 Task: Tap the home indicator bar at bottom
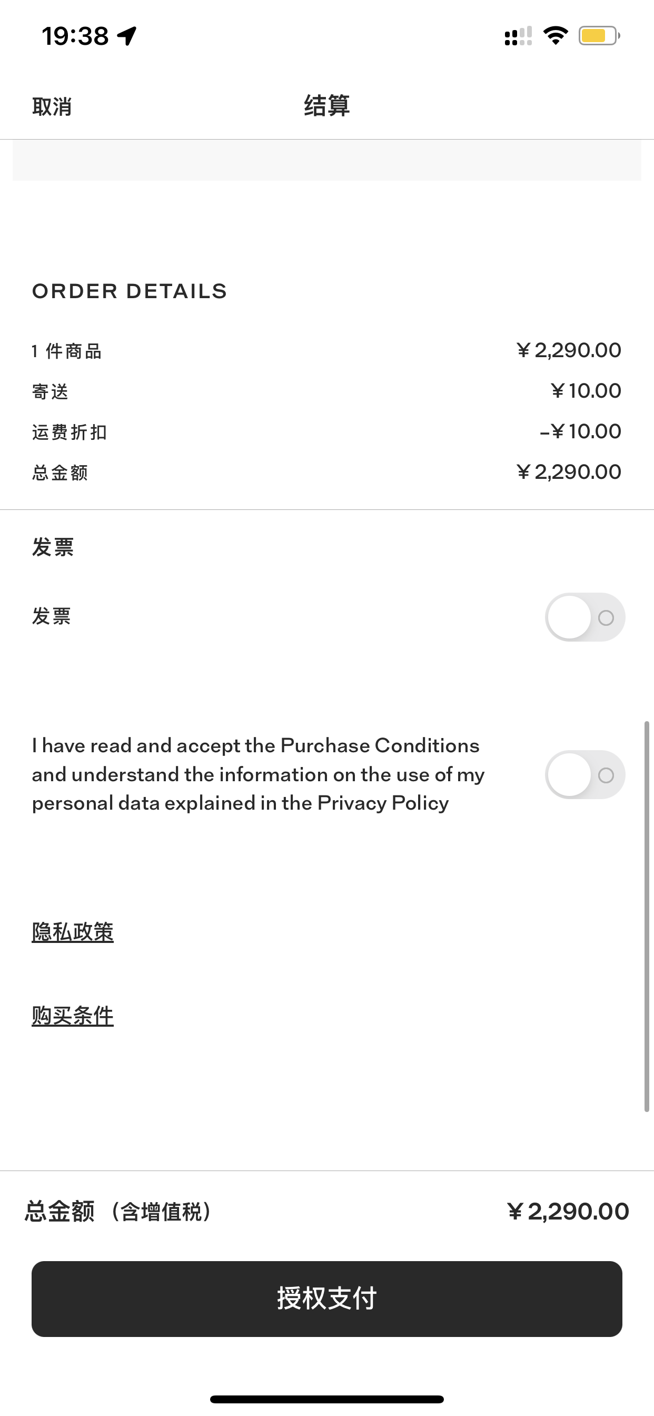[327, 1399]
